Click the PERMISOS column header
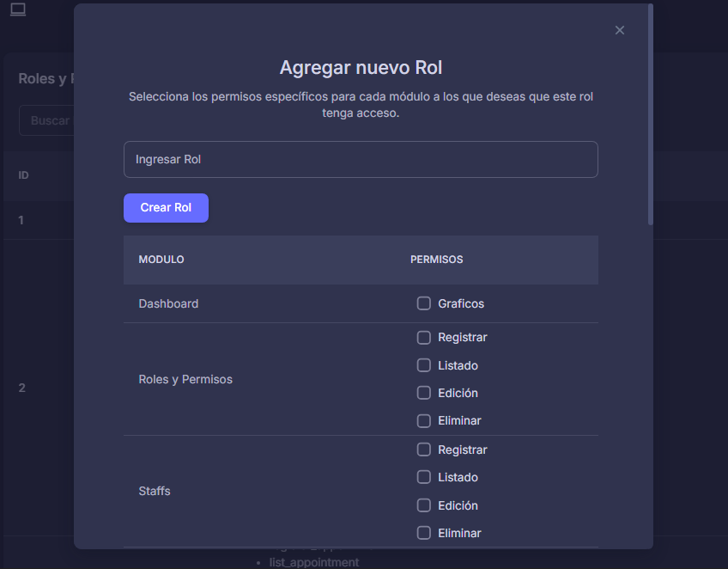This screenshot has width=728, height=569. pyautogui.click(x=436, y=260)
